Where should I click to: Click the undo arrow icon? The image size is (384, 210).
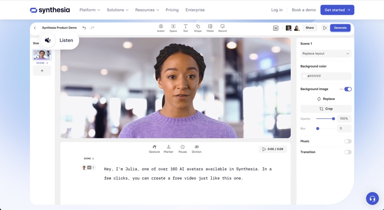tap(84, 28)
